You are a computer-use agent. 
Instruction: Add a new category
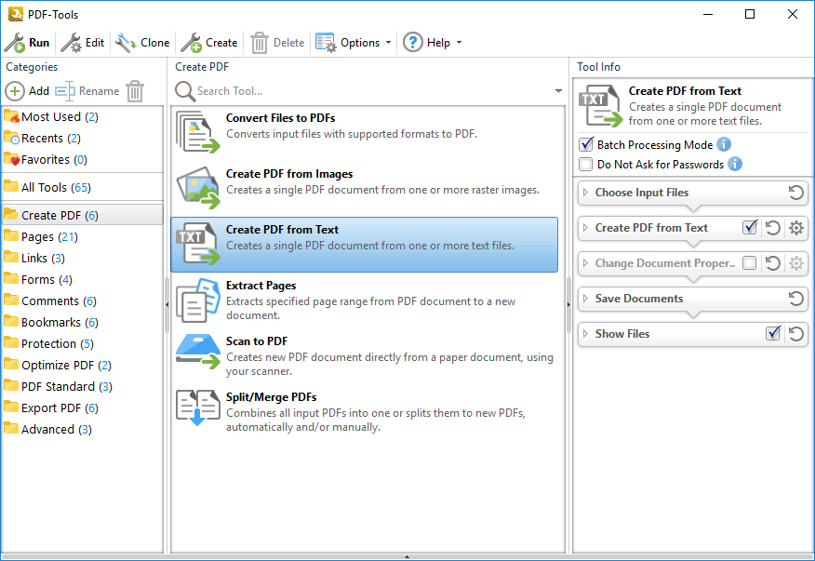(x=27, y=91)
